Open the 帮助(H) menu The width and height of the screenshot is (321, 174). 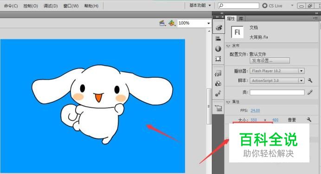[x=91, y=6]
